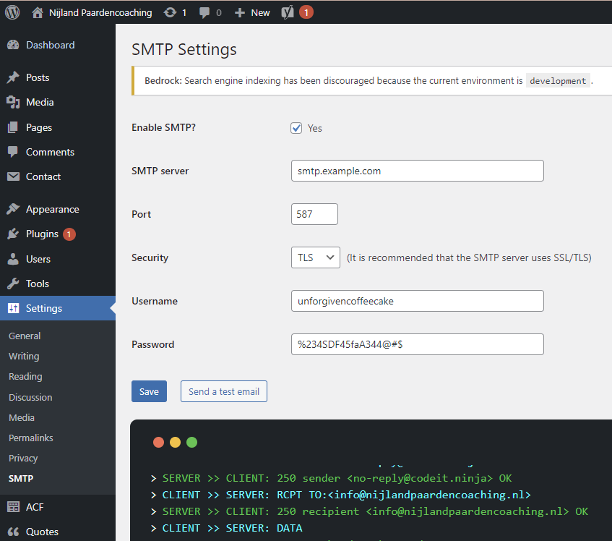Uncheck the Enable SMTP checkbox
Viewport: 612px width, 541px height.
(296, 128)
